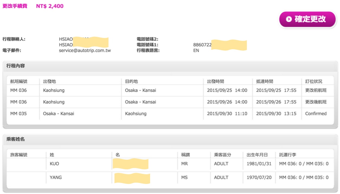
Task: Select the NT$ 2,400 change fee amount
Action: coord(50,6)
